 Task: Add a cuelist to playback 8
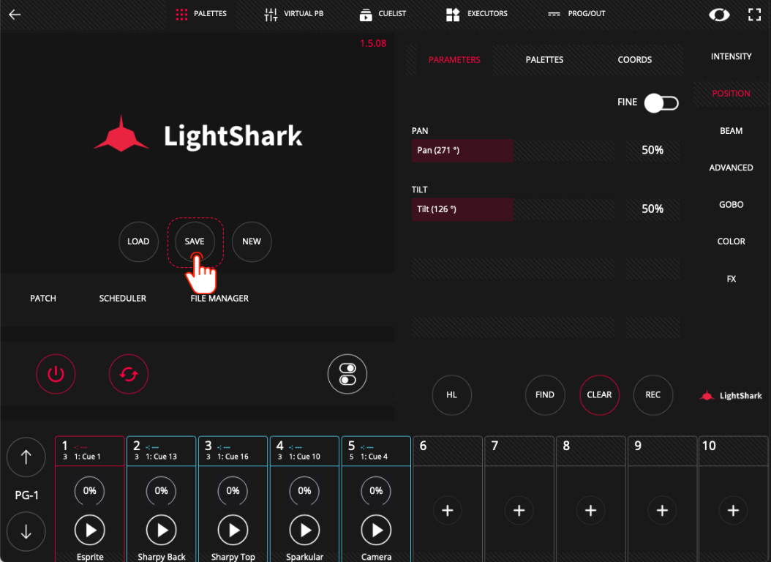coord(590,510)
